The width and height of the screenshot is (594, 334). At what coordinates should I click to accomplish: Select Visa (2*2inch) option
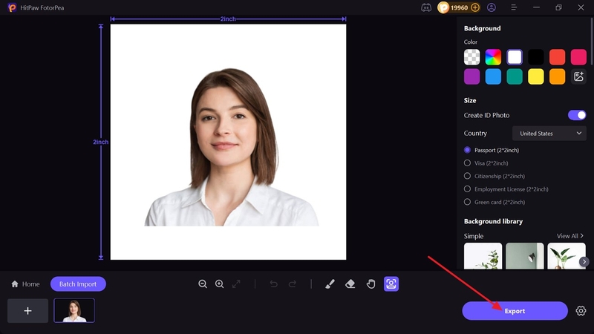[x=486, y=163]
